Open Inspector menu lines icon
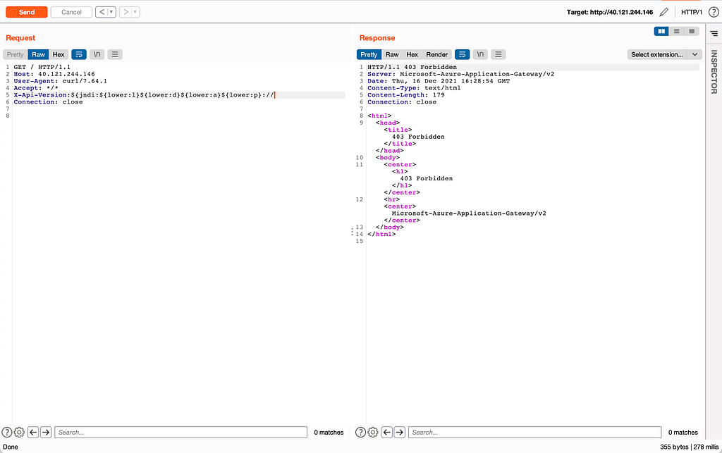Screen dimensions: 722x453 (x=714, y=34)
